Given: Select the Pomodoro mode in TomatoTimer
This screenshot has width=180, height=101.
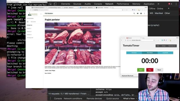Looking at the screenshot, I should [x=134, y=53].
